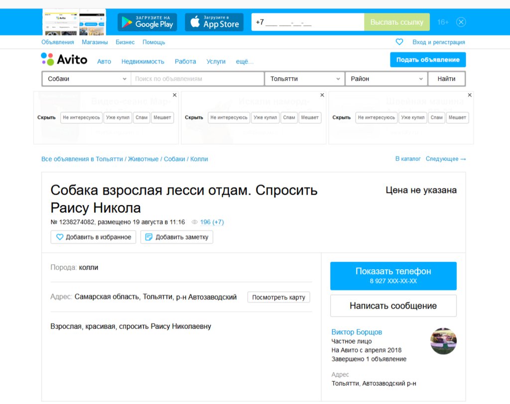
Task: Open the Тольятти city dropdown
Action: 304,79
